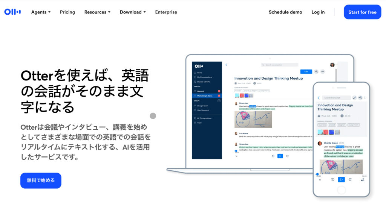386x206 pixels.
Task: Open the vertical three-dot menu in phone mockup
Action: pos(365,98)
